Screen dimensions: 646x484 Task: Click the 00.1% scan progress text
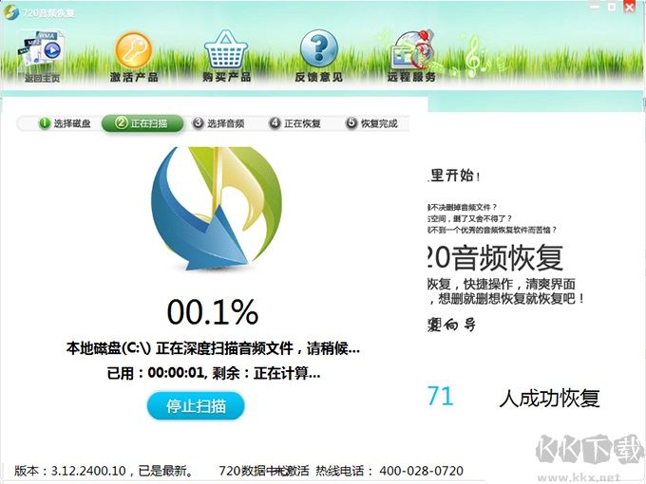212,312
